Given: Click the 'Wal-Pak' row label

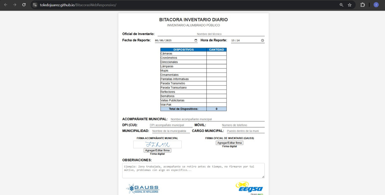Looking at the screenshot, I should [166, 104].
